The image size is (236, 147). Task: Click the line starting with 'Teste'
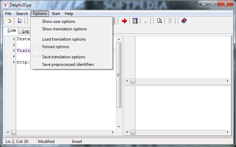tap(23, 39)
